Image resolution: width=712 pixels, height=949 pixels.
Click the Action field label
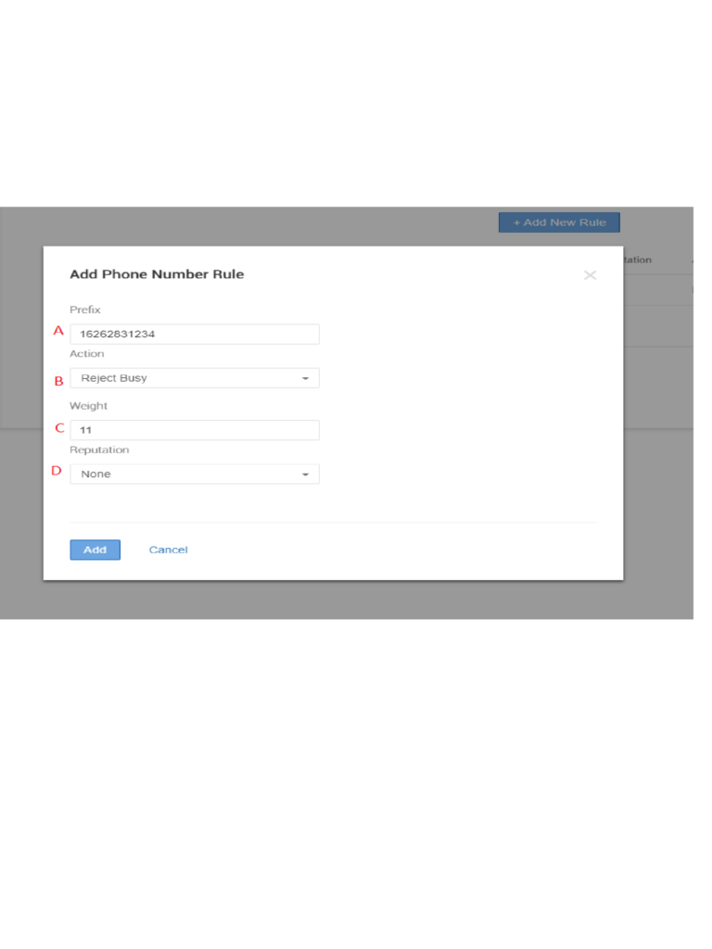(x=87, y=354)
